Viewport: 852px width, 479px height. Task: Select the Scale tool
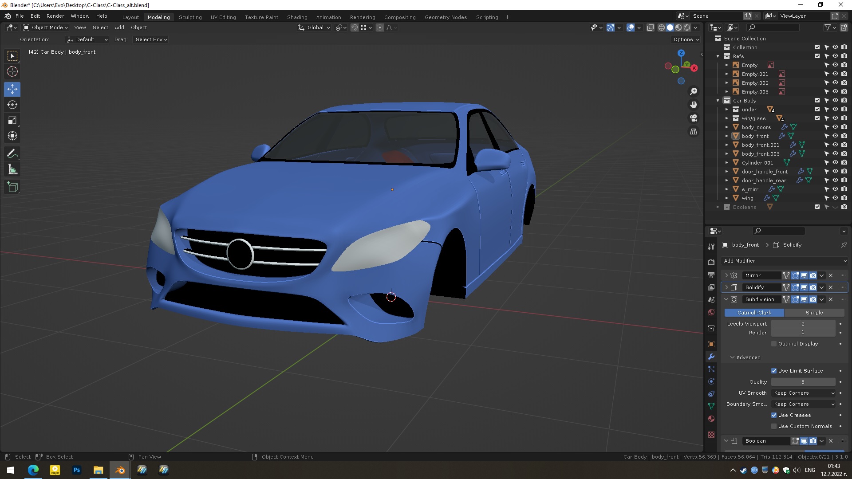[x=12, y=120]
